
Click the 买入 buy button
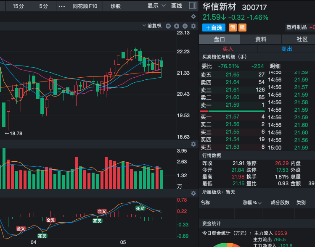(228, 49)
